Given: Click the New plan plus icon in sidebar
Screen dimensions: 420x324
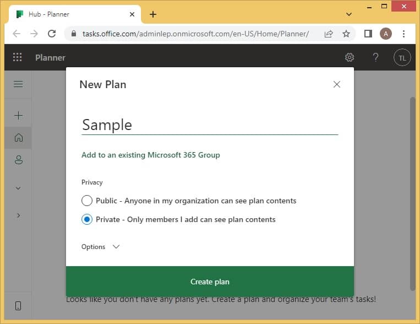Looking at the screenshot, I should [x=18, y=115].
